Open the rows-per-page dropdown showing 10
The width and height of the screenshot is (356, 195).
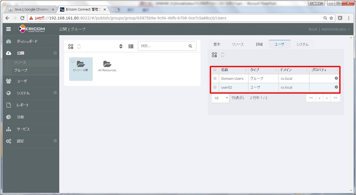tap(220, 98)
